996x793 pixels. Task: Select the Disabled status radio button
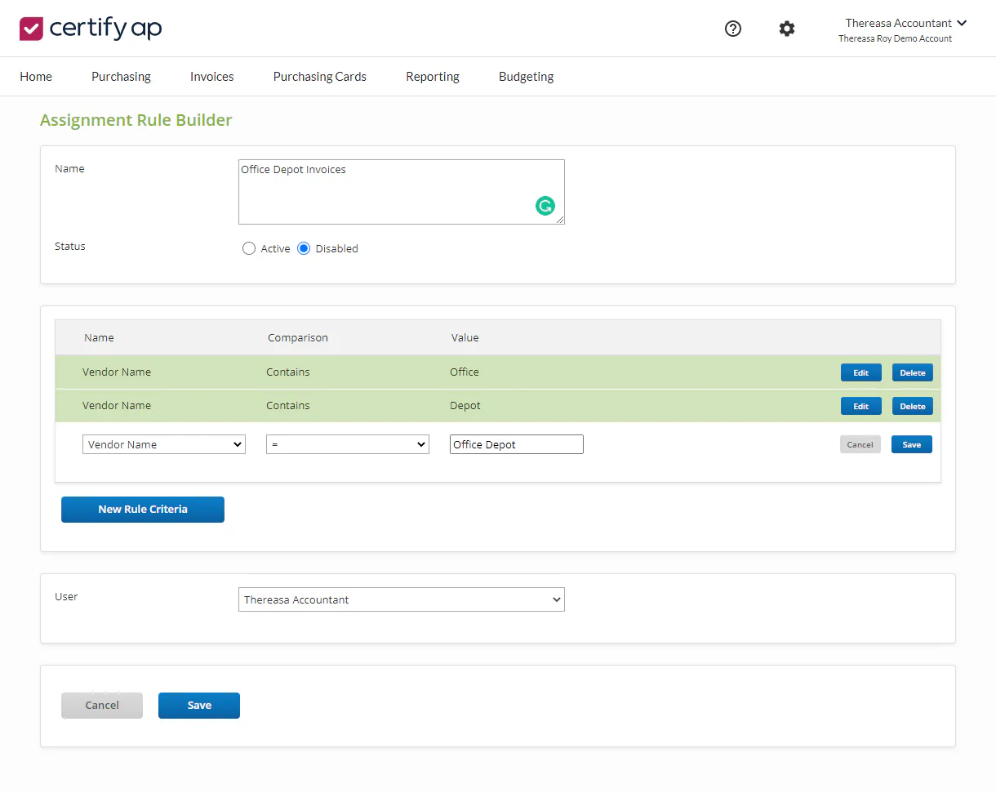304,248
